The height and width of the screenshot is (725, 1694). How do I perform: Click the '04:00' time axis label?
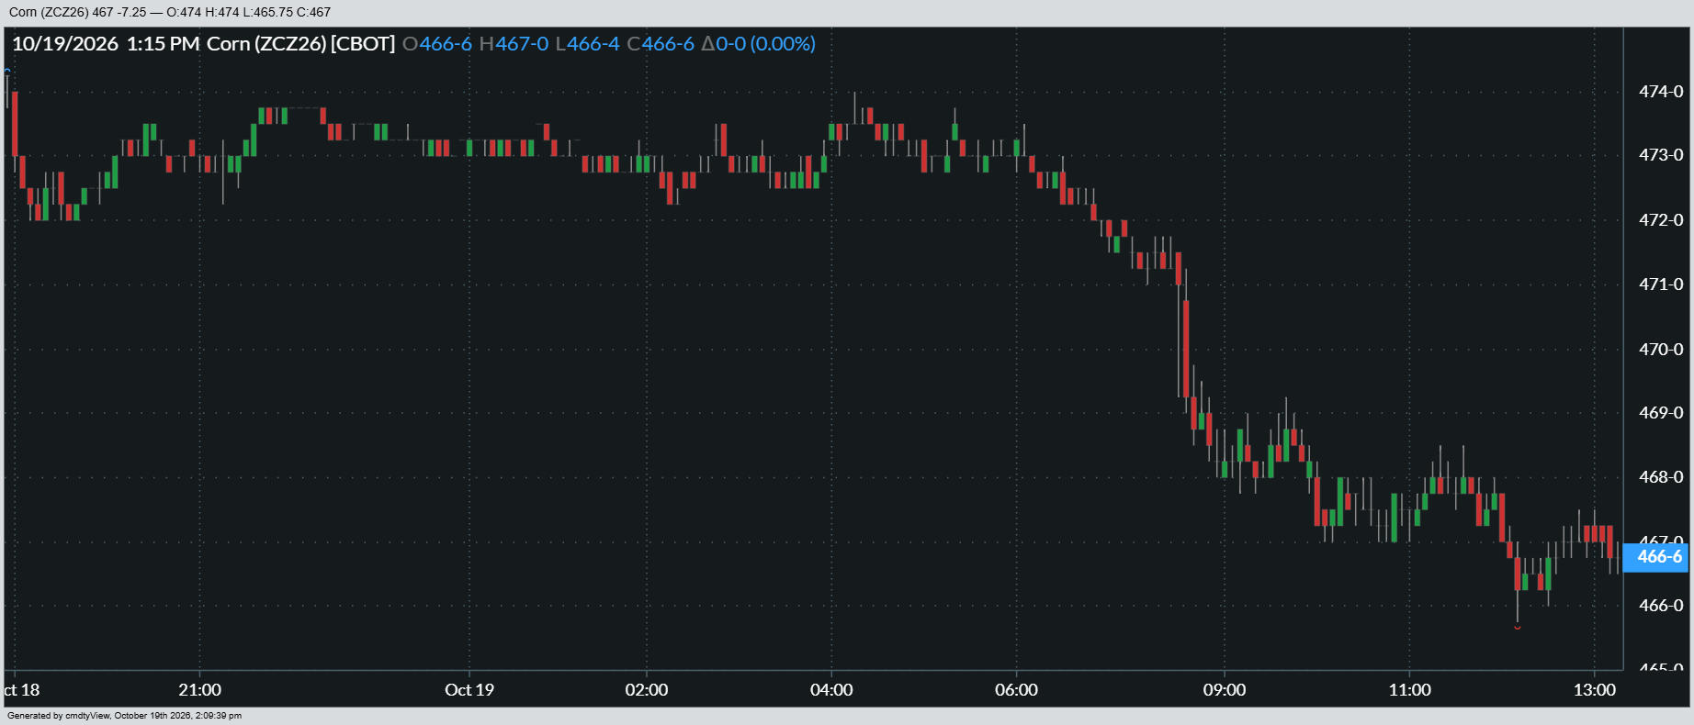click(x=831, y=690)
